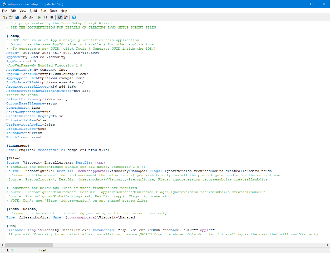Click the [Run] section header

[x=12, y=226]
